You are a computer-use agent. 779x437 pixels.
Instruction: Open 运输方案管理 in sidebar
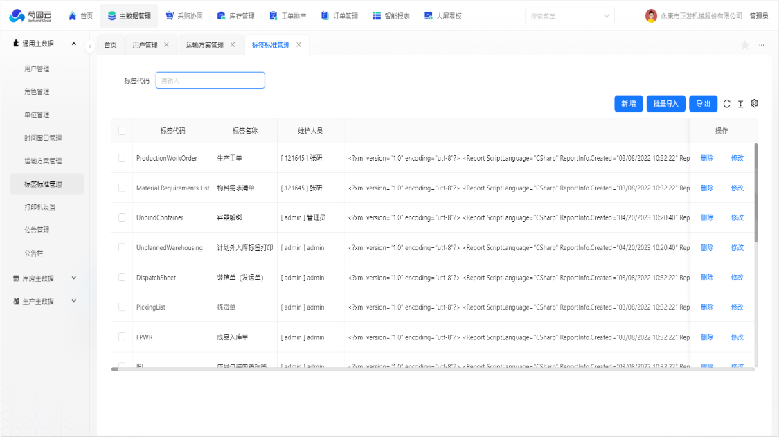click(x=43, y=161)
